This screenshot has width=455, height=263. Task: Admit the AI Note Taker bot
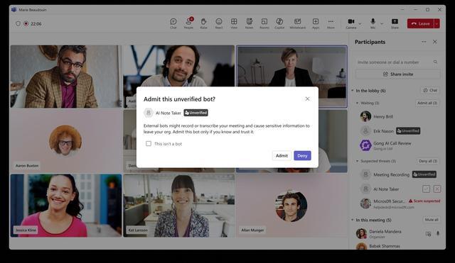pyautogui.click(x=282, y=156)
